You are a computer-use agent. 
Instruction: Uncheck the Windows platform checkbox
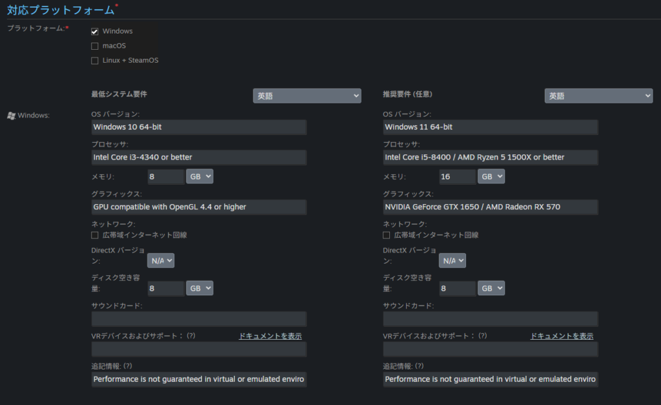[95, 32]
